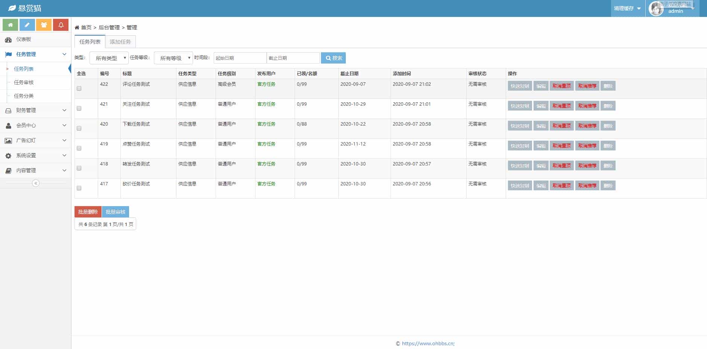Switch to the 添加任务 tab
Screen dimensions: 707x349
[x=120, y=42]
